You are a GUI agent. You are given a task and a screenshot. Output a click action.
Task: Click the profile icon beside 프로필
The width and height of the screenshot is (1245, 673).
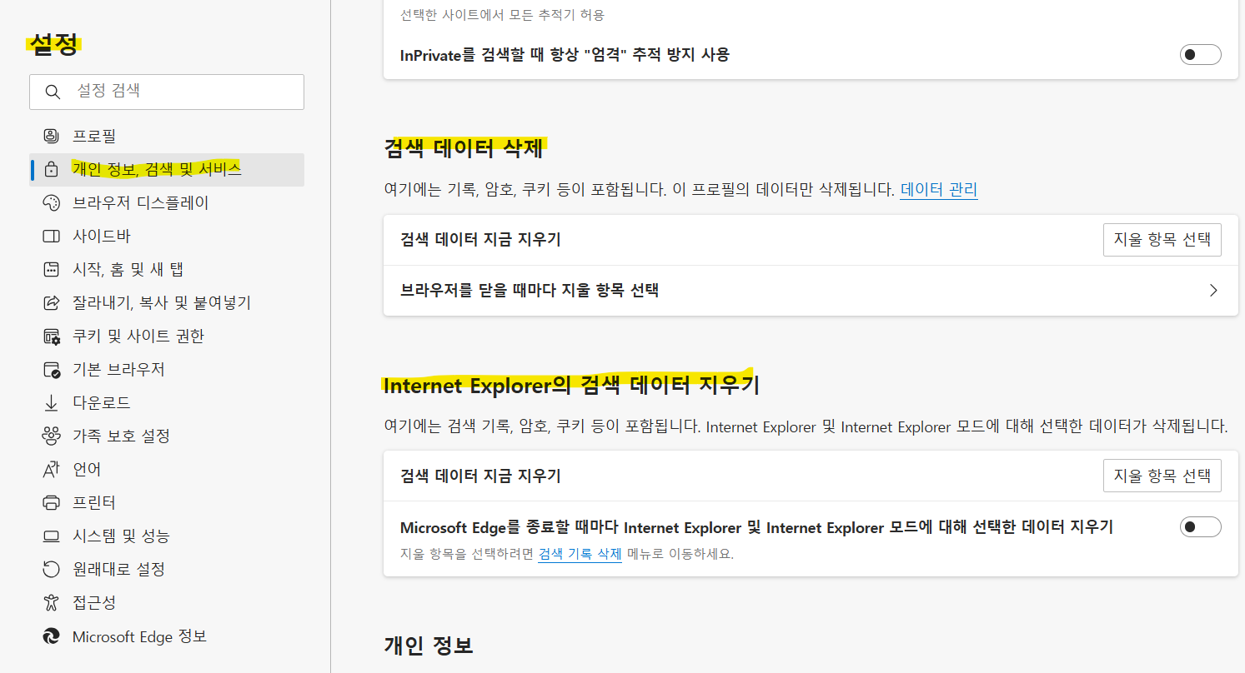coord(51,136)
